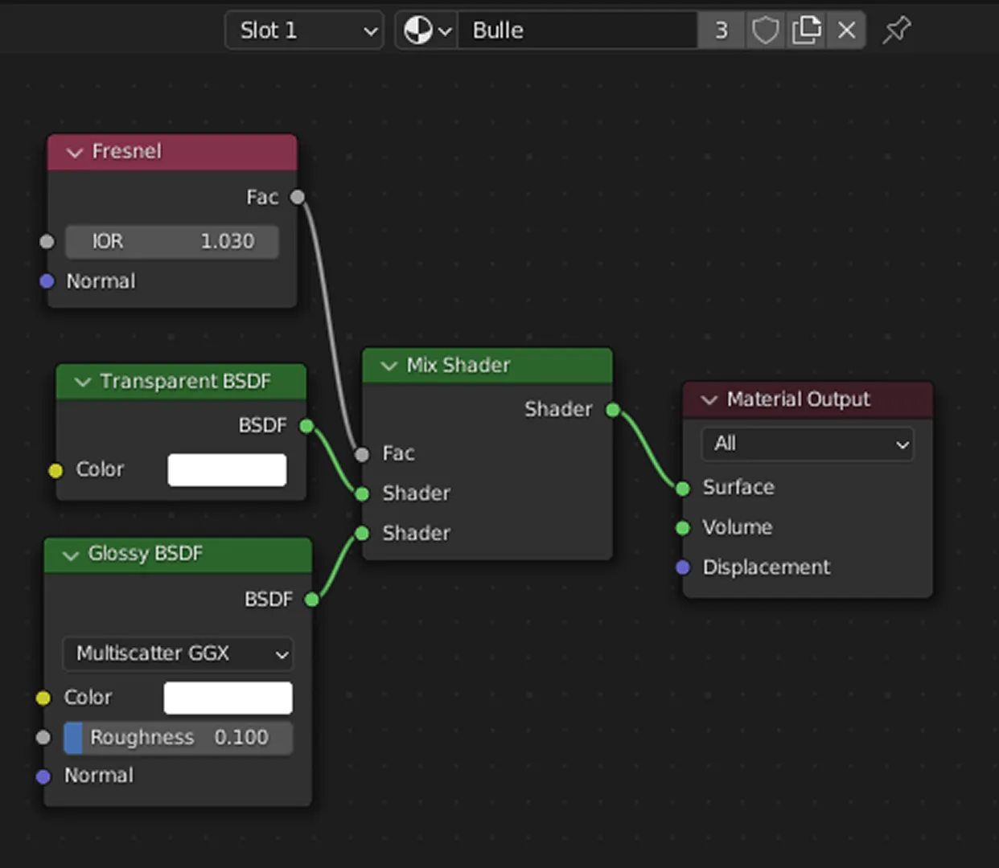Image resolution: width=999 pixels, height=868 pixels.
Task: Click the BSDF output socket of Glossy BSDF
Action: [310, 599]
